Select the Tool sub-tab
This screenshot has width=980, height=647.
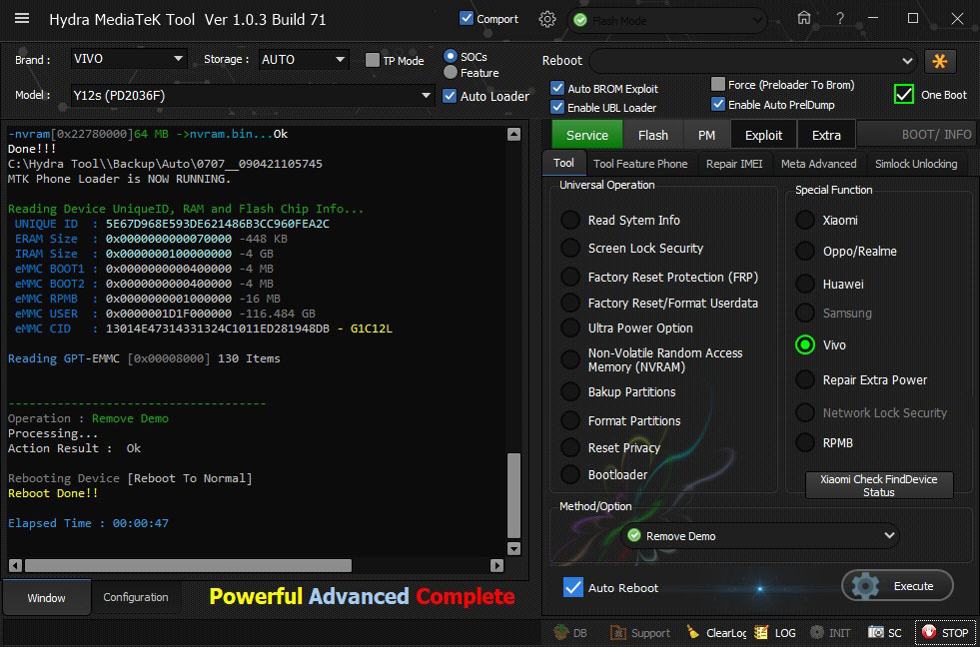pyautogui.click(x=563, y=163)
